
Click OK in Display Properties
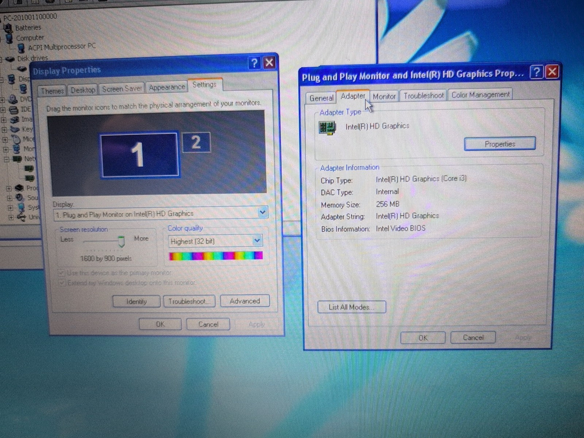(x=161, y=324)
